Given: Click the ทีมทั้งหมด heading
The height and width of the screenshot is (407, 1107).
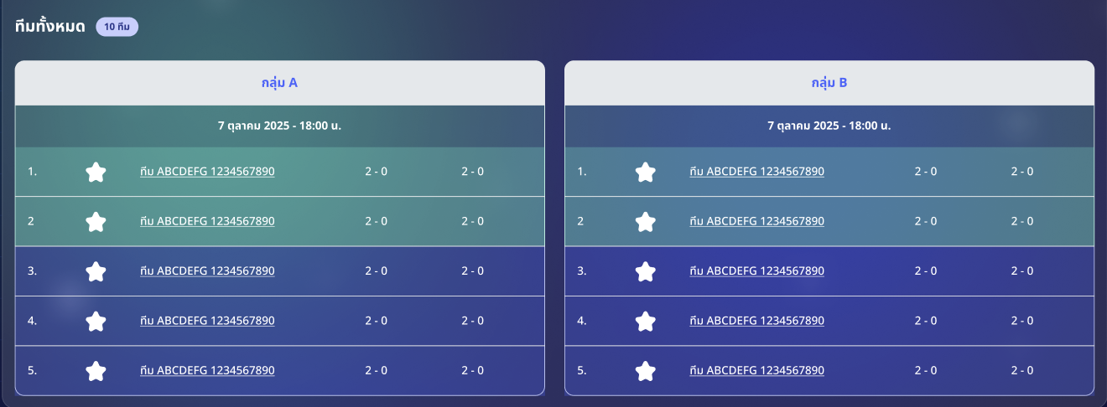Looking at the screenshot, I should point(50,27).
